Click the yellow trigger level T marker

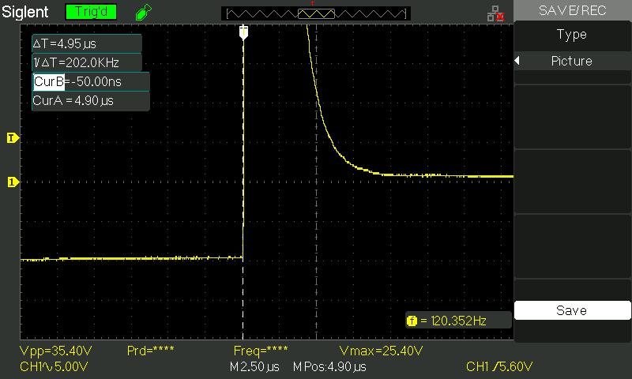click(12, 138)
